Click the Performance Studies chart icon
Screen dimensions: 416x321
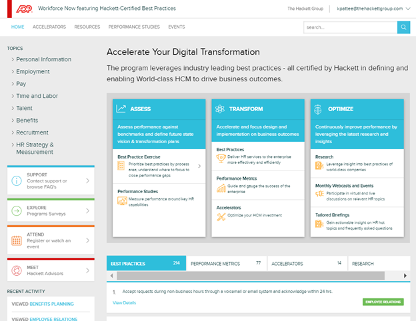point(122,200)
